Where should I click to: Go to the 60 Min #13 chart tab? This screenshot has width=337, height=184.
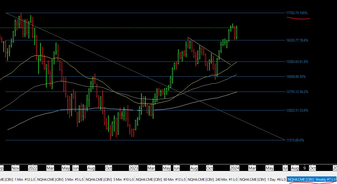pos(161,179)
